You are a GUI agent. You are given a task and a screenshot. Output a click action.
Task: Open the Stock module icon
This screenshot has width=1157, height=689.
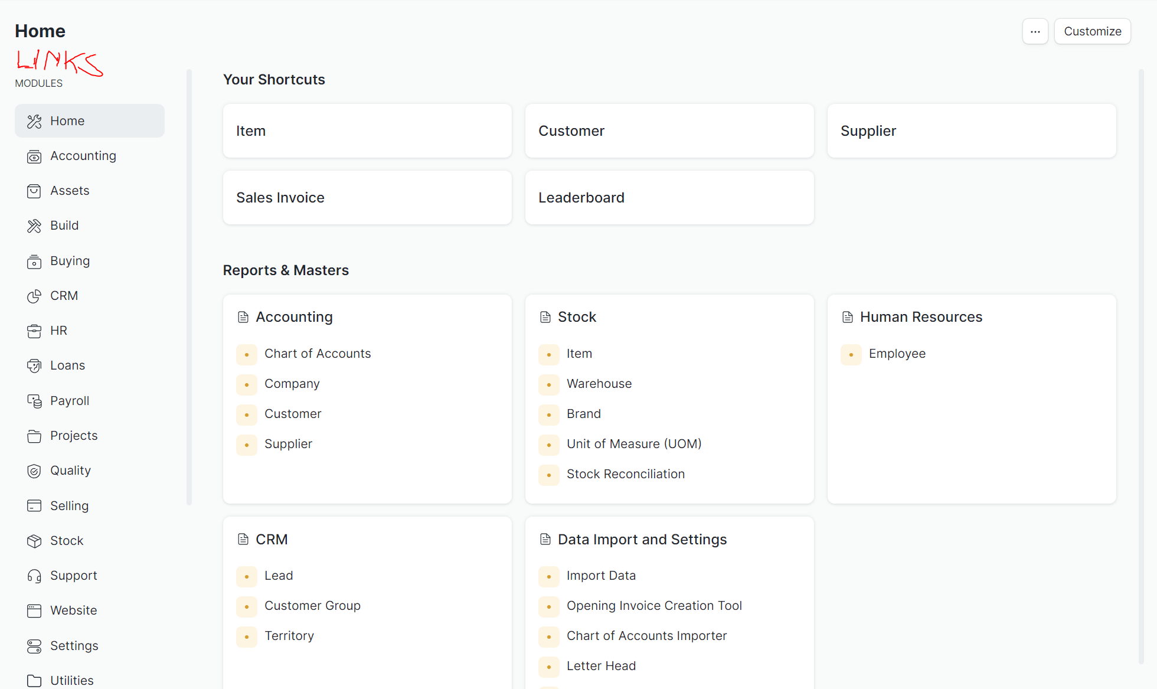(x=34, y=540)
